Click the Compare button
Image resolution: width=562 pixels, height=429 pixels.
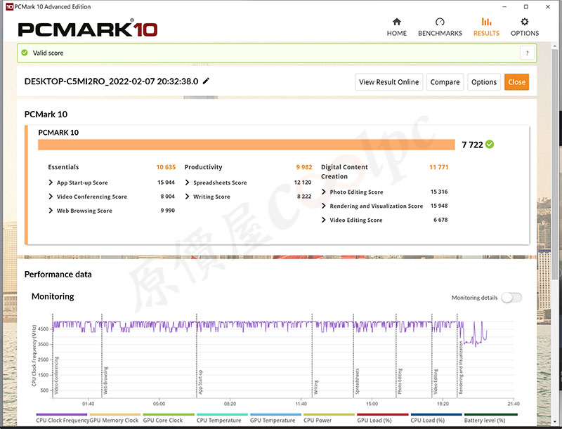(445, 82)
